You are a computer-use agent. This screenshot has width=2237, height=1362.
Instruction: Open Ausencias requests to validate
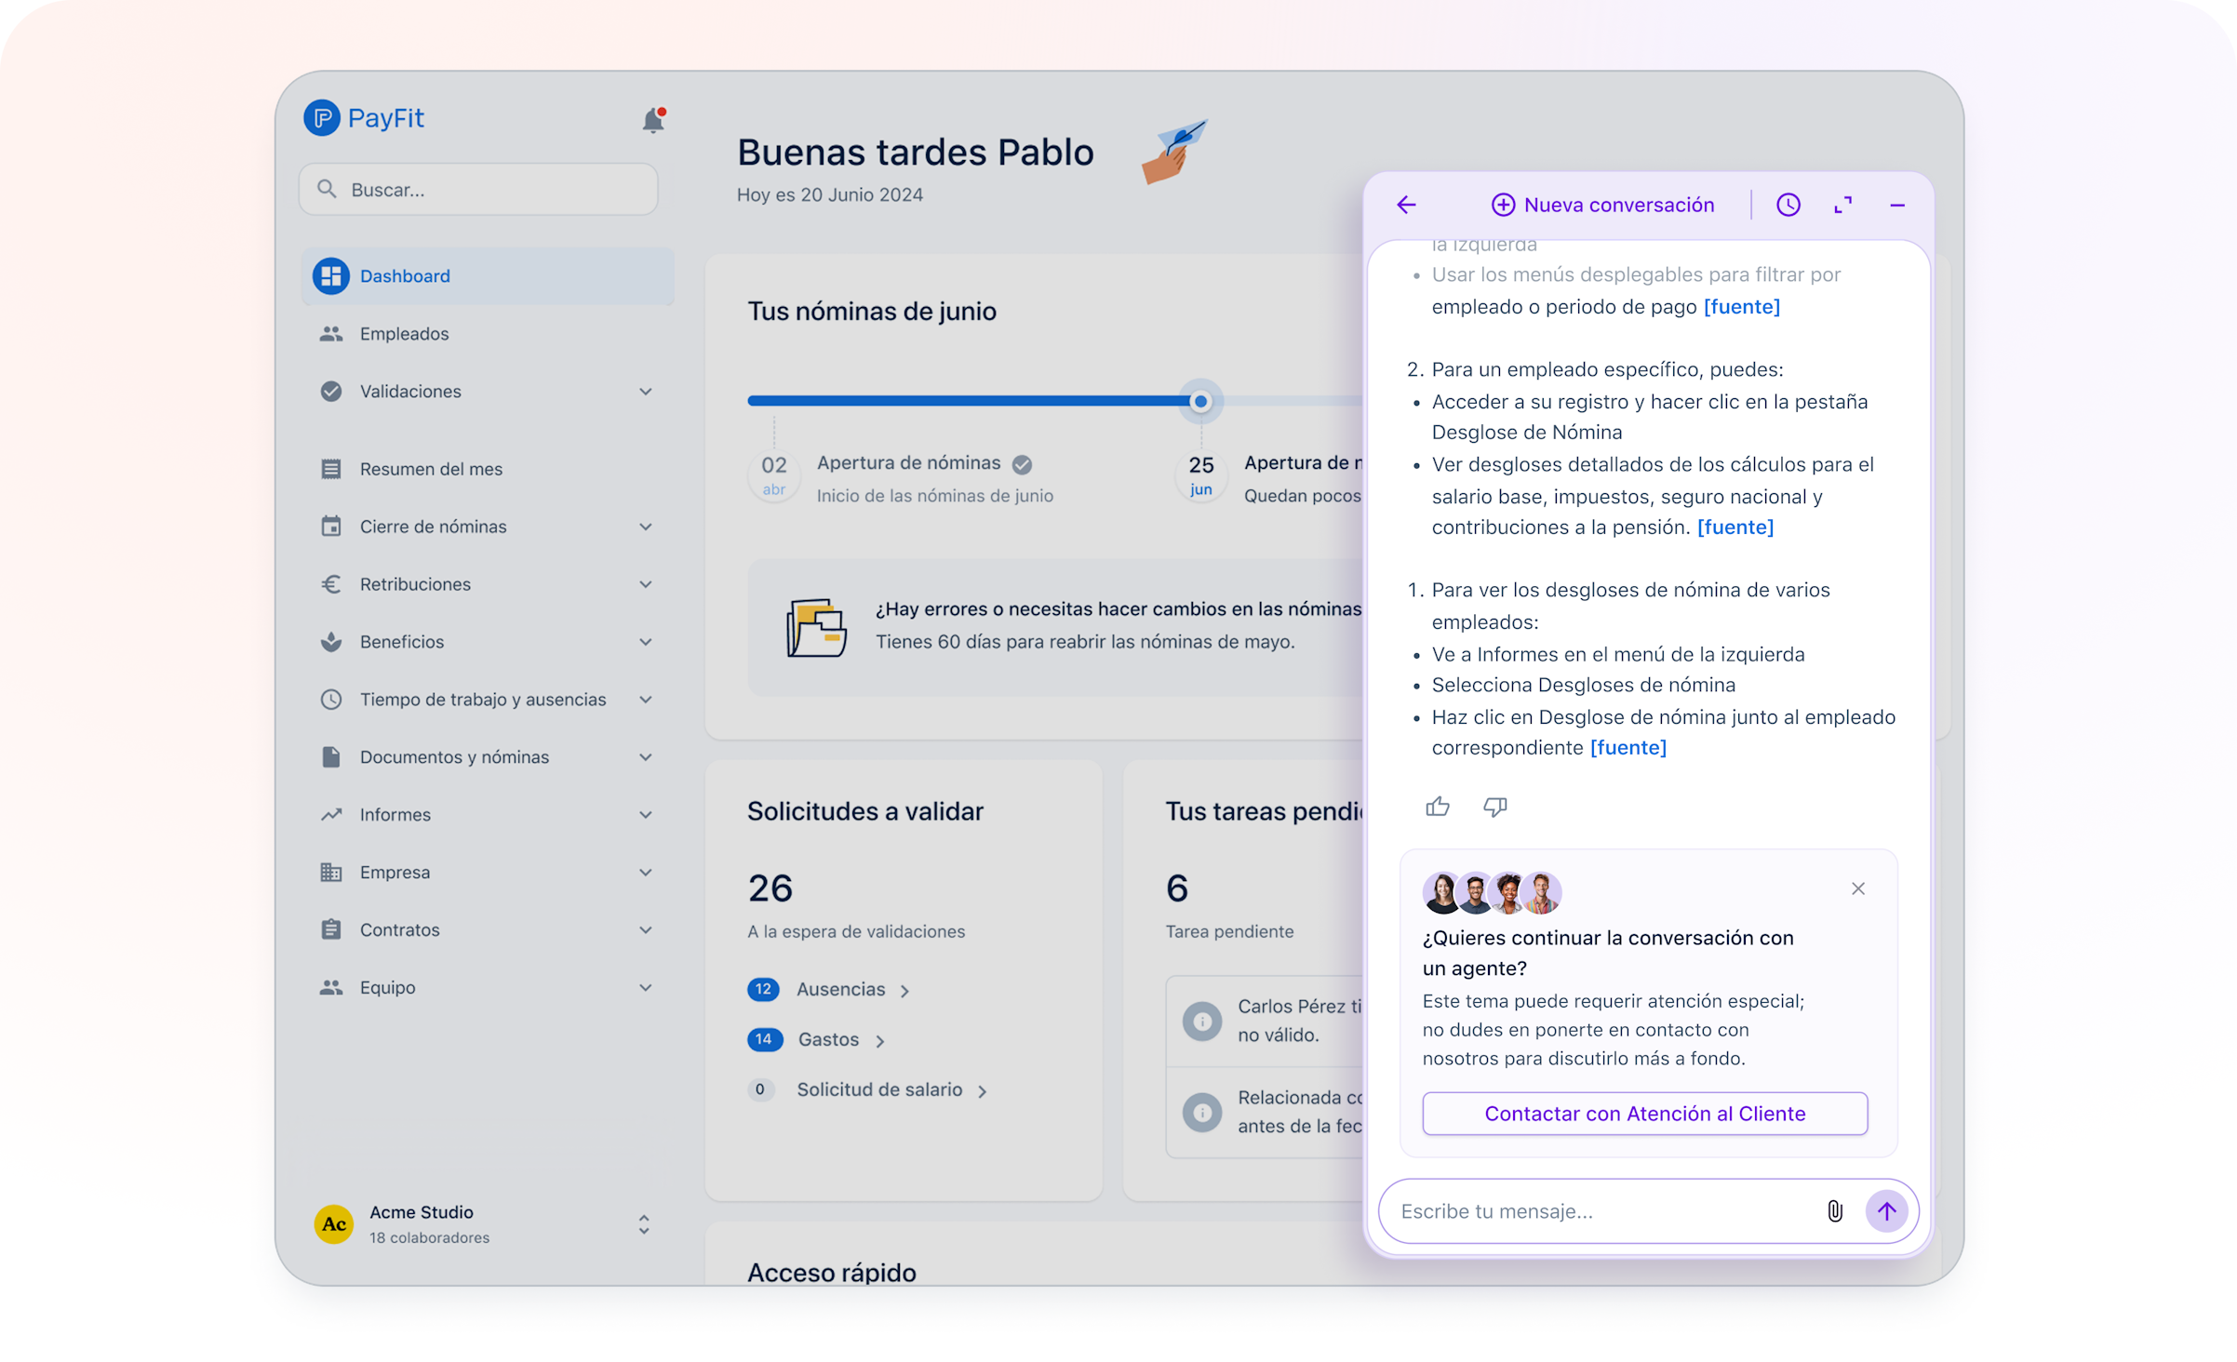tap(830, 990)
